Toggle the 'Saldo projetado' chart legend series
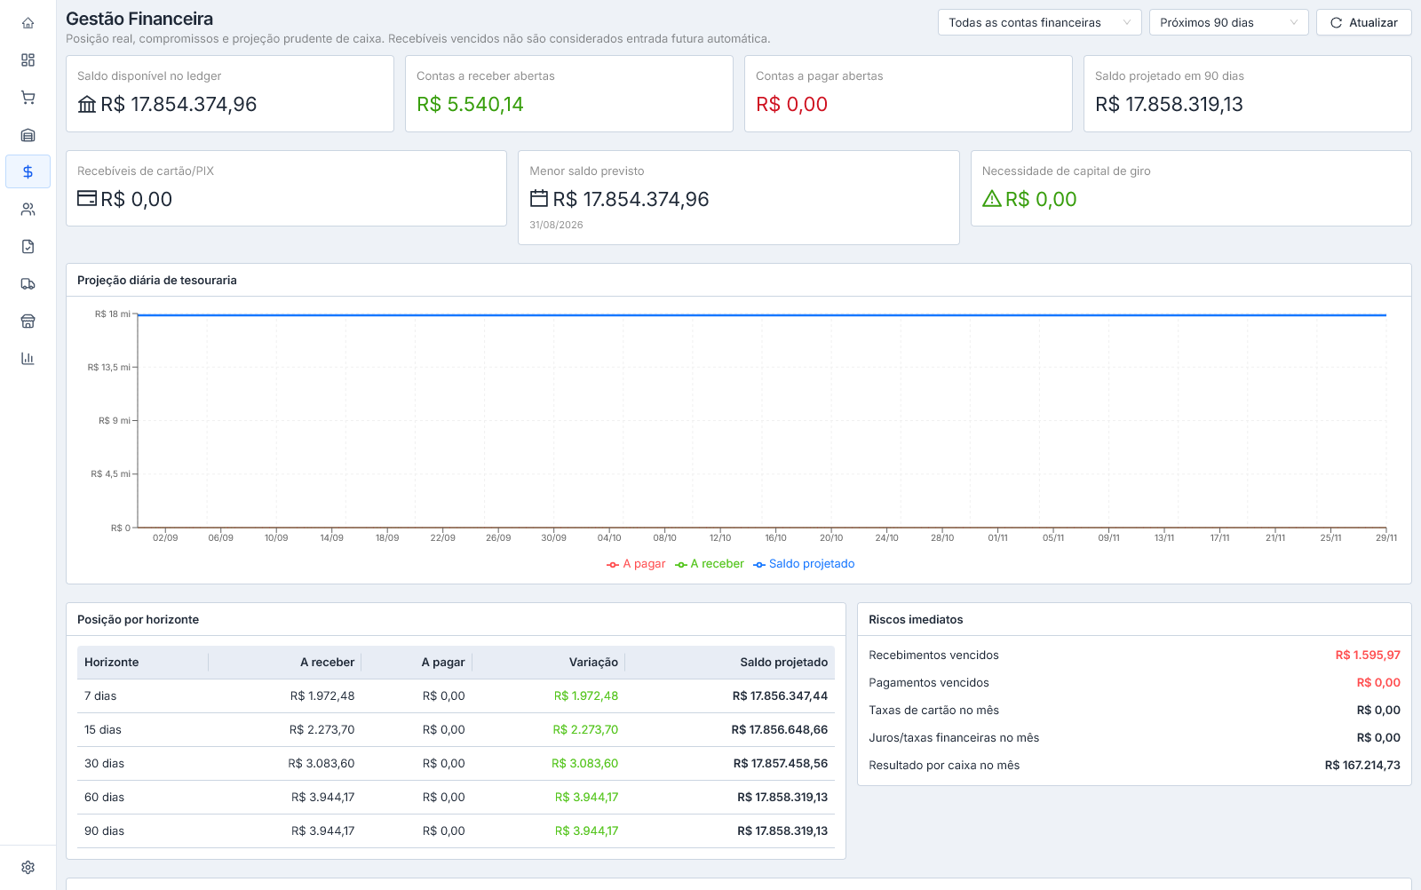 pos(804,564)
